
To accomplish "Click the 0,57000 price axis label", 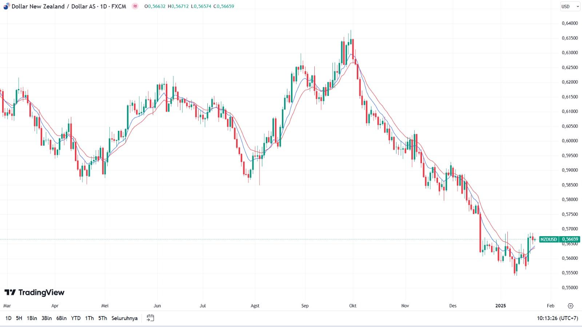I will [x=570, y=229].
